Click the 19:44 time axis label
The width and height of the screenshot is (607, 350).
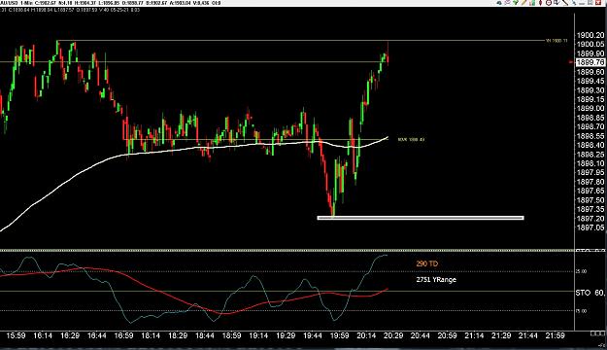[313, 335]
